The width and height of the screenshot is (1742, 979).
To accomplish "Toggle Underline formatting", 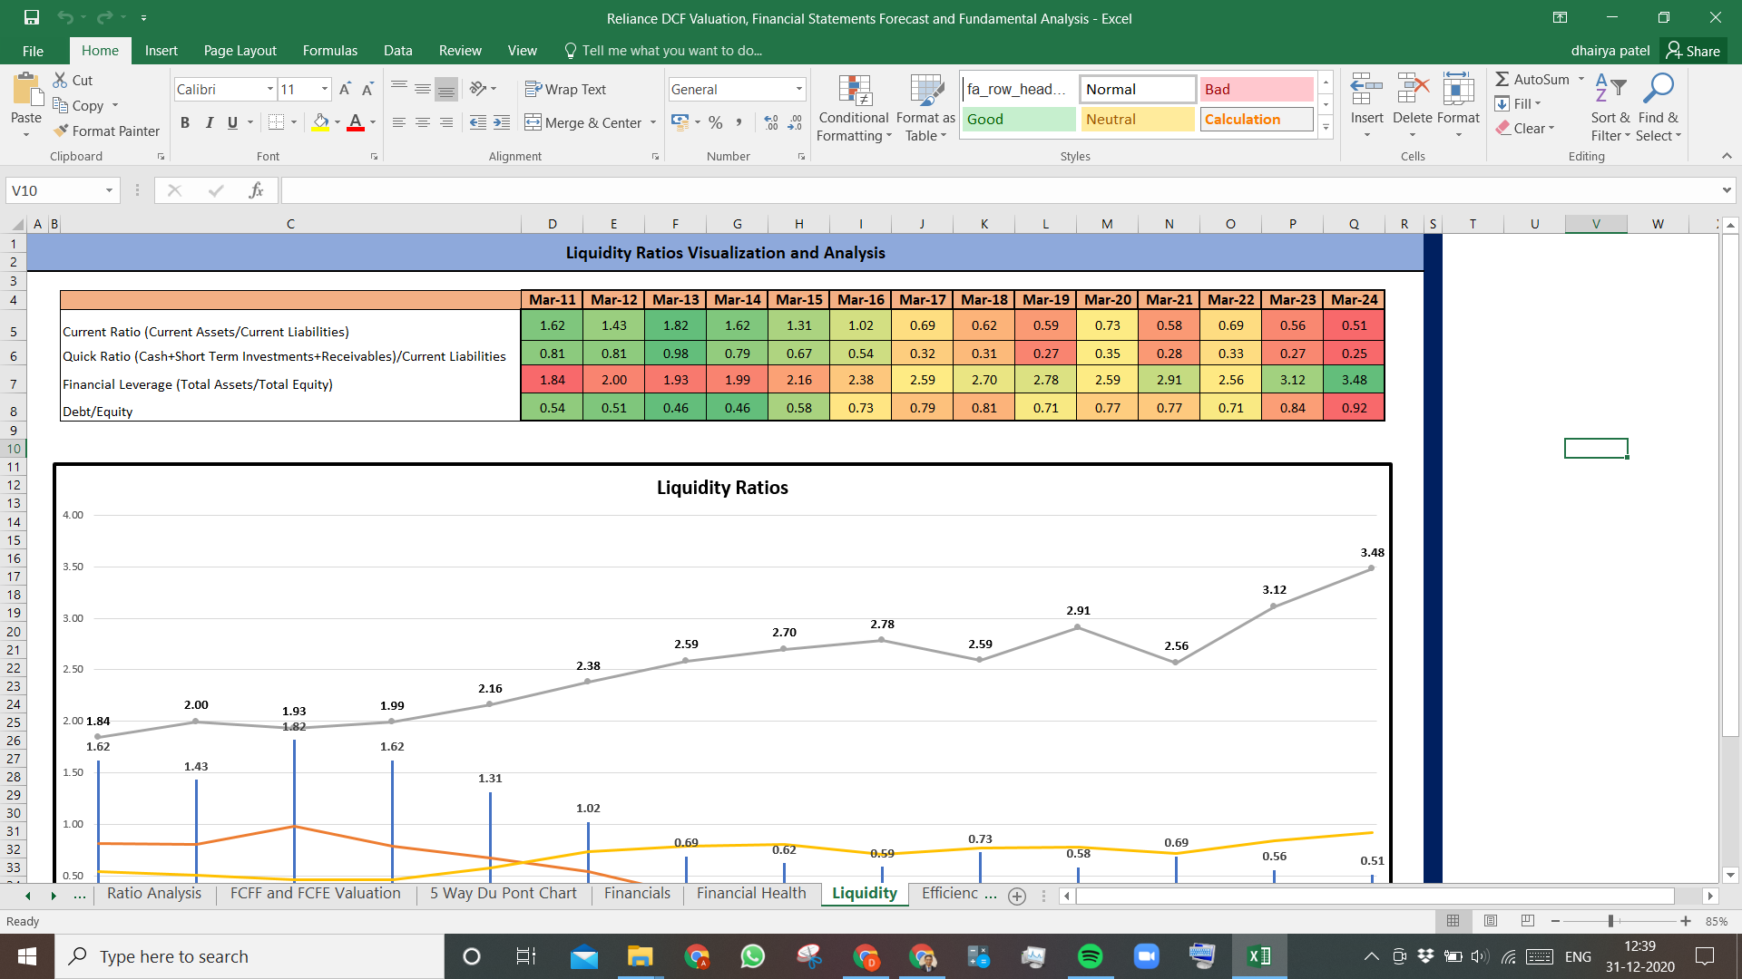I will [232, 122].
